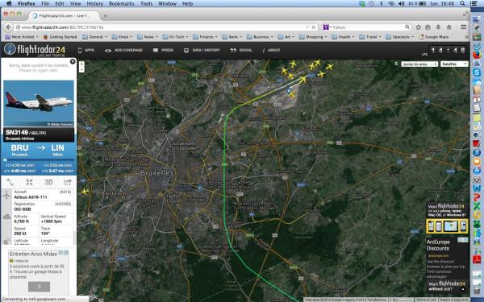Screen dimensions: 484x302
Task: Open the Firefox hamburger menu
Action: pos(463,27)
